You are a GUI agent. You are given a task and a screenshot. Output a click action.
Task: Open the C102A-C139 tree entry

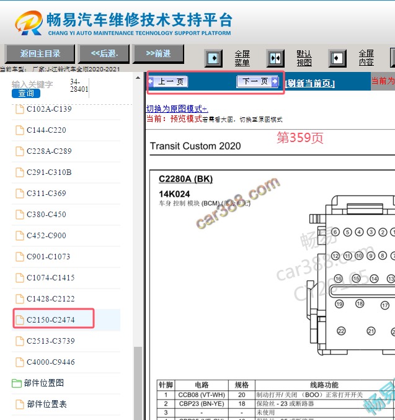pyautogui.click(x=49, y=109)
